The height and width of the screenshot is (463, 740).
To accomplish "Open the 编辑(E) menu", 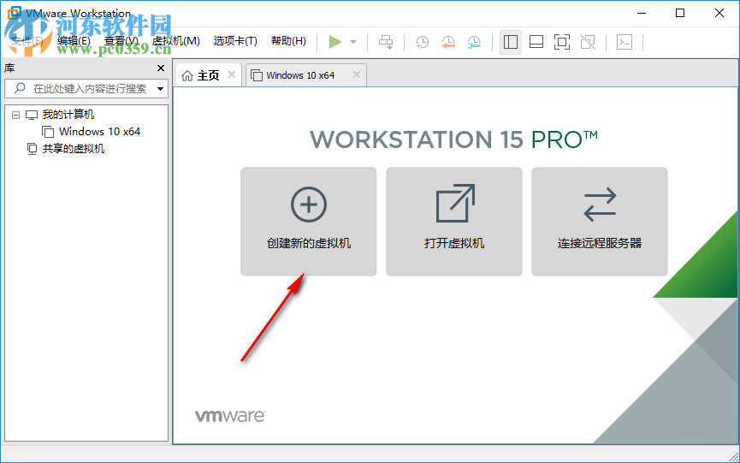I will (74, 41).
